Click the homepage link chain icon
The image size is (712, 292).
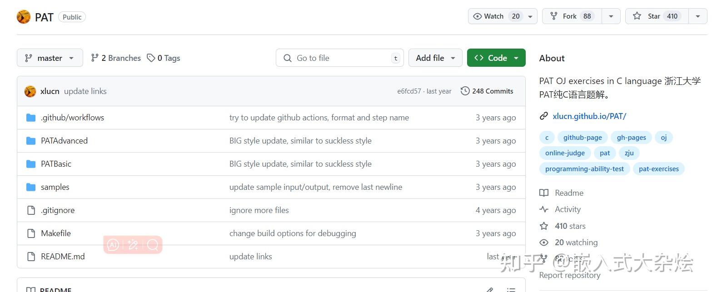pos(543,116)
